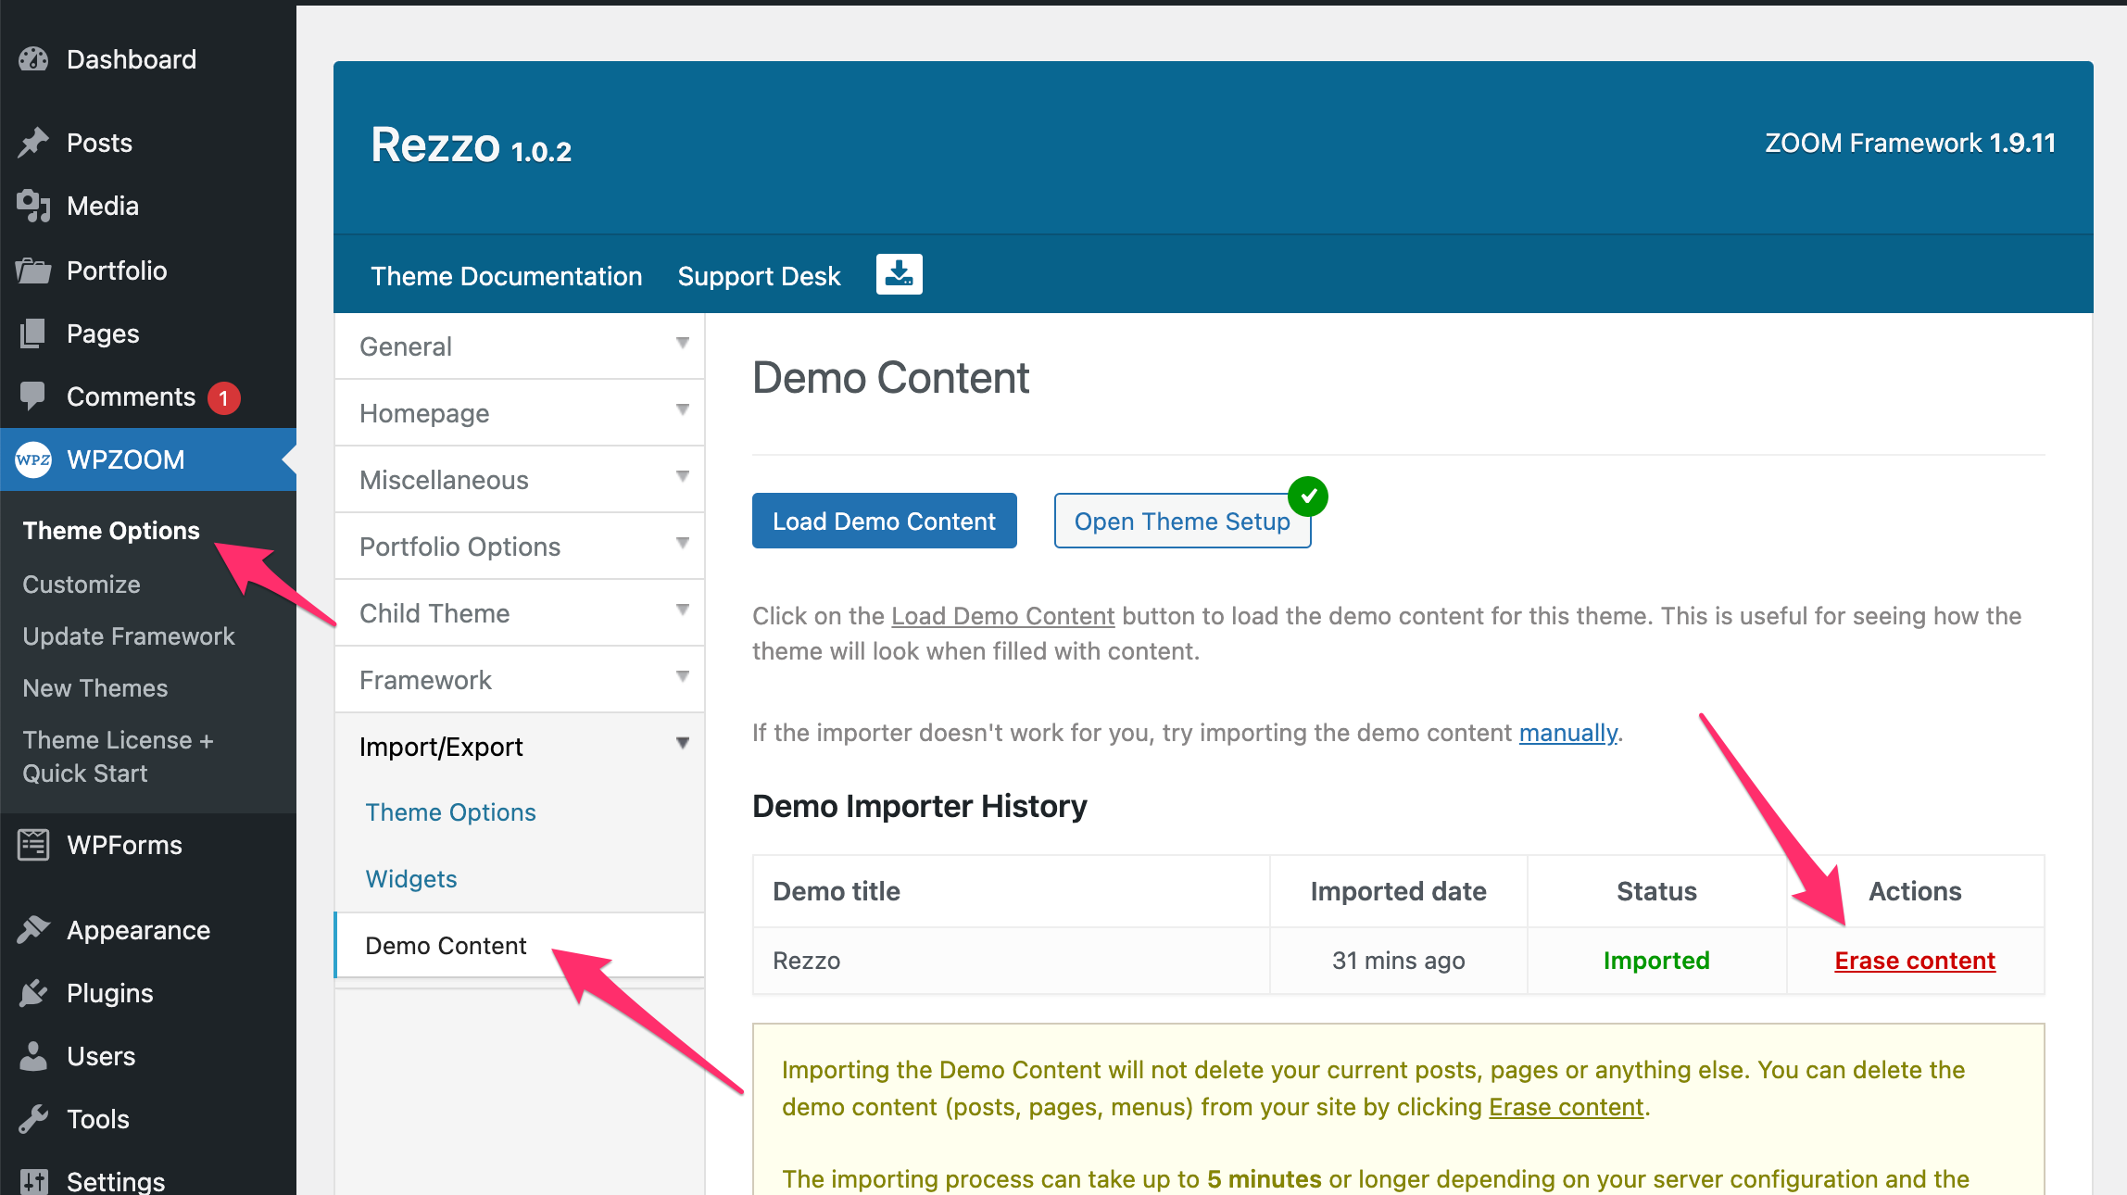
Task: Click the manually import link
Action: [1567, 733]
